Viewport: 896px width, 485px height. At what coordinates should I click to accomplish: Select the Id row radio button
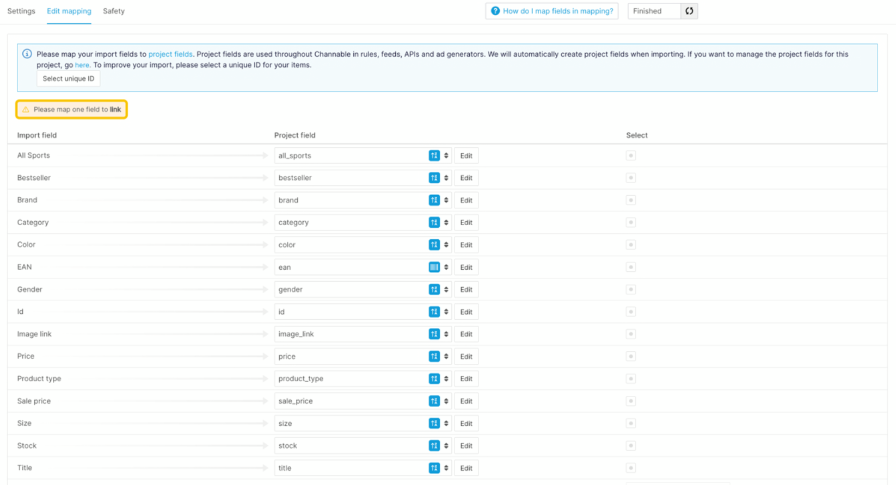631,312
